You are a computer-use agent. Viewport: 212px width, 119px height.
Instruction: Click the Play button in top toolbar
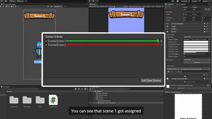(89, 1)
